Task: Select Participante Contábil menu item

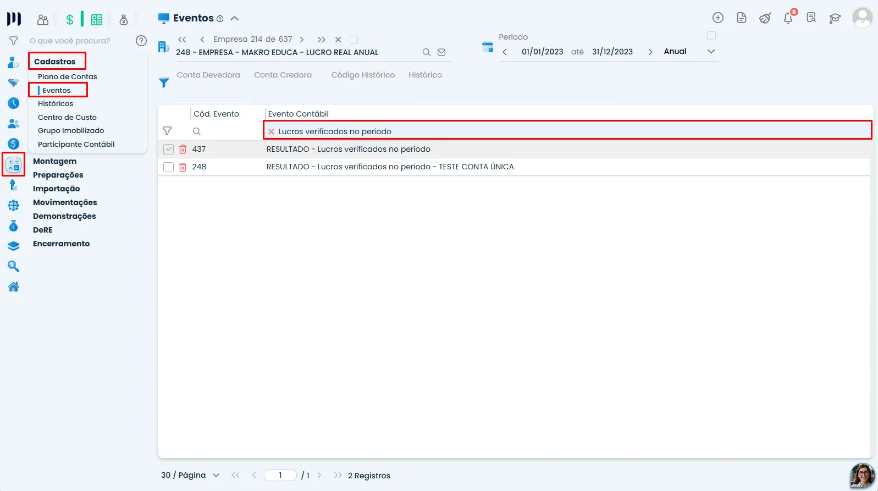Action: (x=76, y=144)
